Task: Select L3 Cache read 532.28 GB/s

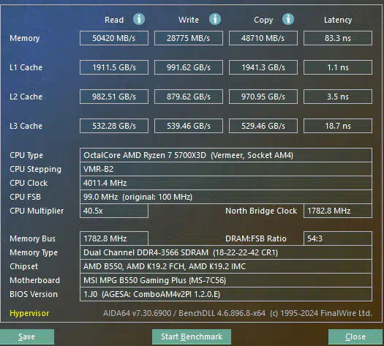Action: click(x=114, y=126)
